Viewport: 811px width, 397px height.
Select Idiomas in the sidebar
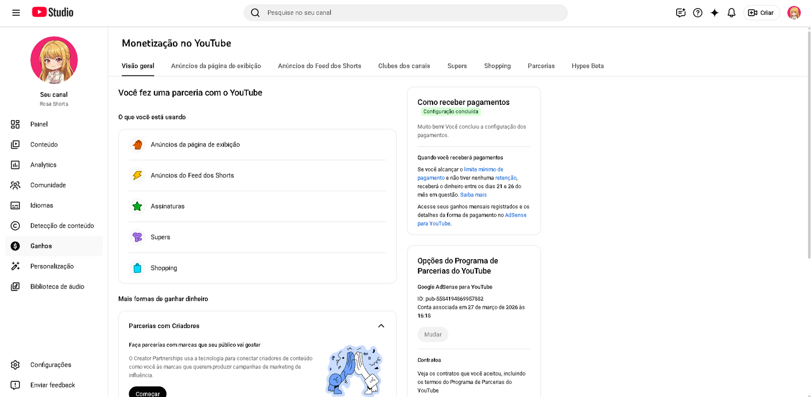[x=42, y=205]
